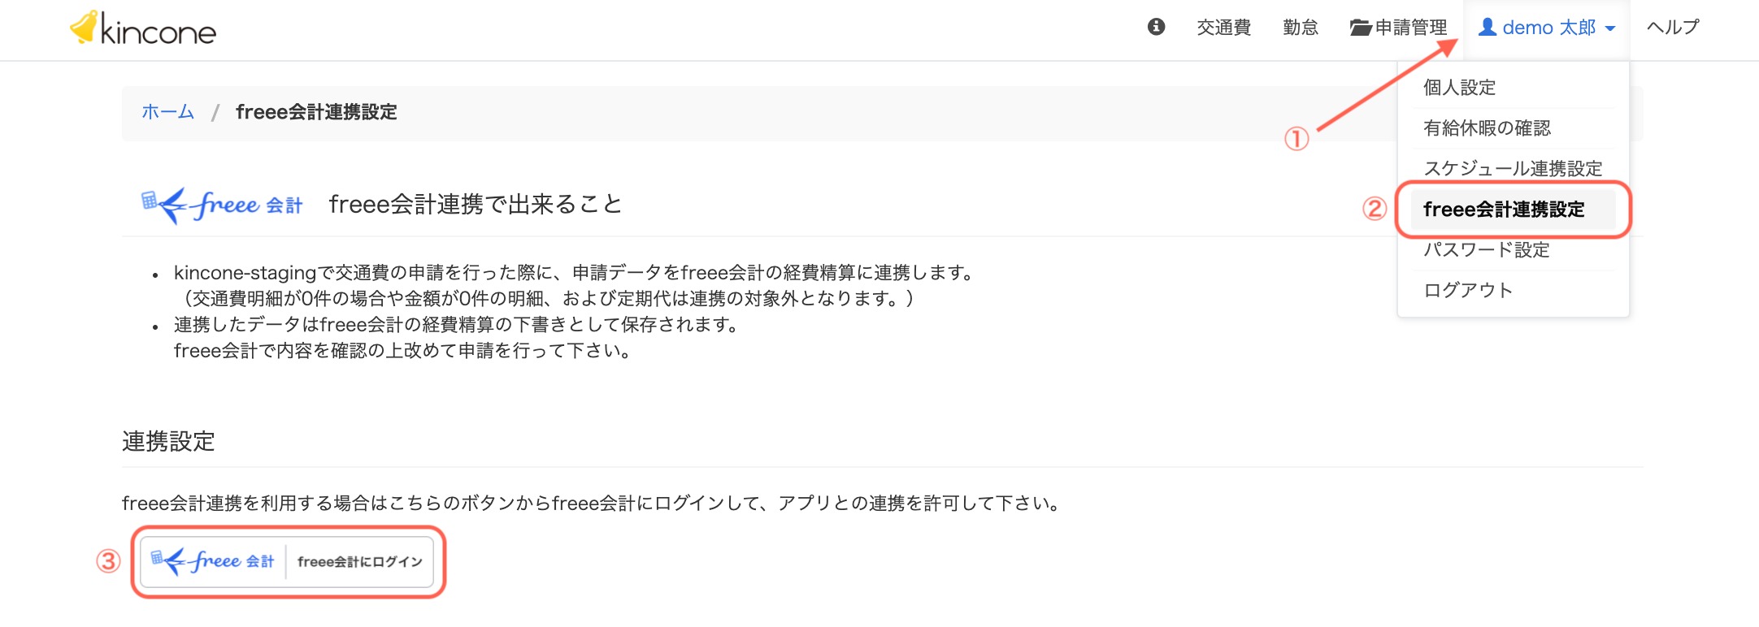Open the 申請管理 menu
The height and width of the screenshot is (627, 1759).
coord(1398,28)
